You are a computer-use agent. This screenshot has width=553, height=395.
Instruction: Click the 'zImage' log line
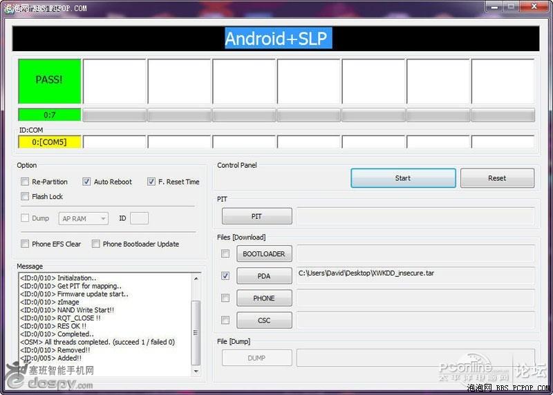(50, 302)
